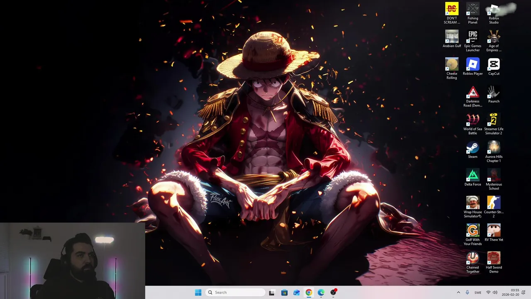Expand the hidden system tray icons
The image size is (531, 299).
(458, 292)
